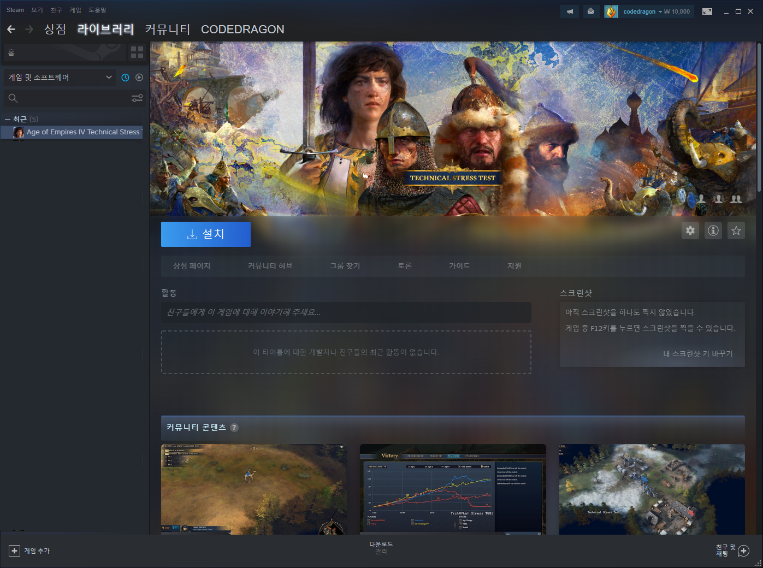Switch library to grid collections view
Viewport: 763px width, 568px height.
pyautogui.click(x=137, y=52)
